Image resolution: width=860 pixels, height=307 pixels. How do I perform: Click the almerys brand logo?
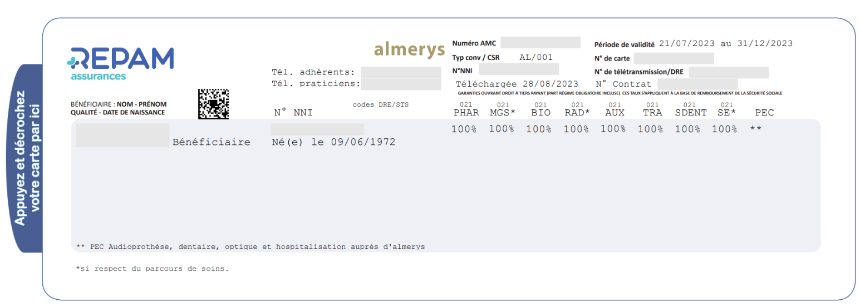point(409,49)
